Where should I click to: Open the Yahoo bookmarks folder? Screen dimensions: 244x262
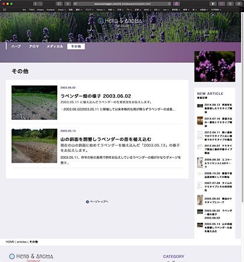point(100,10)
